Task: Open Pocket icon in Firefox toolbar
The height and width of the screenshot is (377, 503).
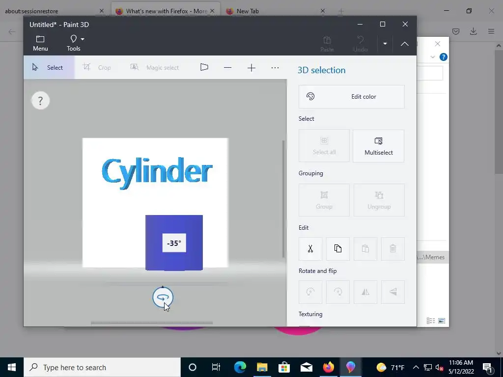Action: 456,31
